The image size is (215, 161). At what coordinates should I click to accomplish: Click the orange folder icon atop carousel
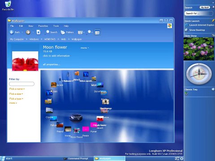[x=77, y=73]
